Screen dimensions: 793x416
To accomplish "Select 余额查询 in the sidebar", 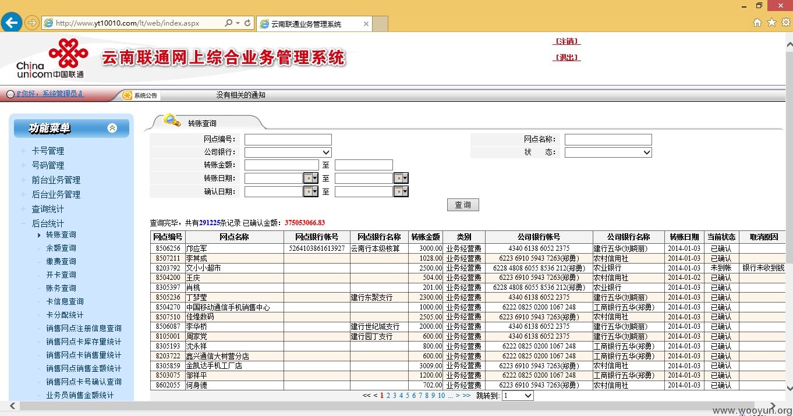I will (x=61, y=248).
